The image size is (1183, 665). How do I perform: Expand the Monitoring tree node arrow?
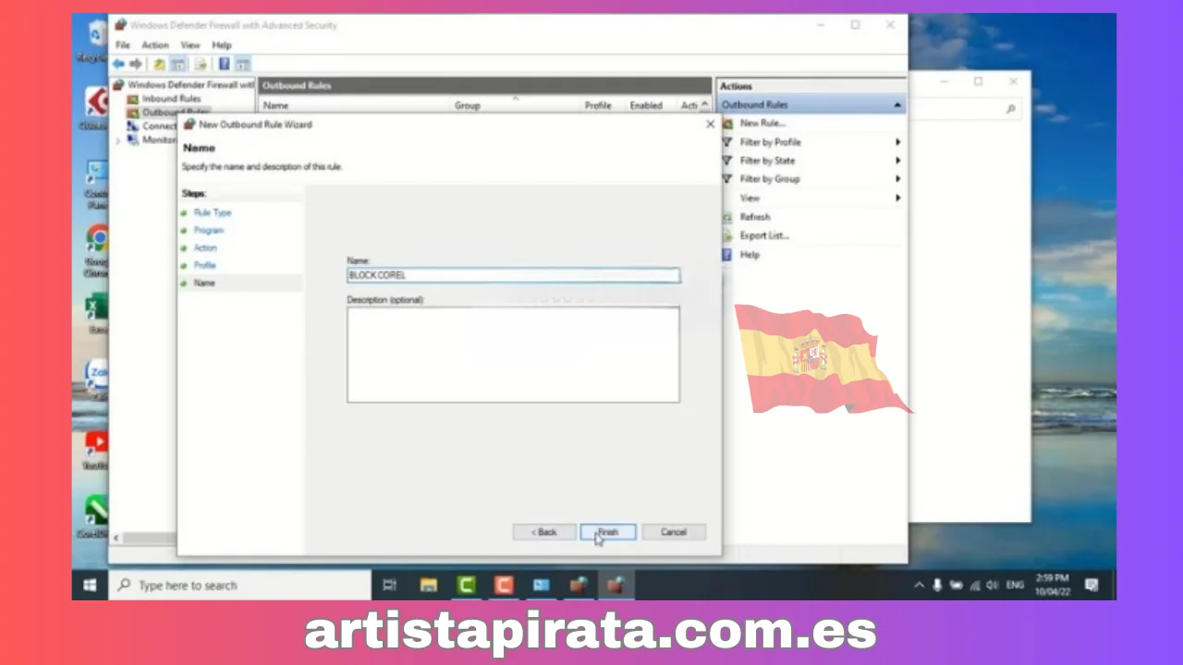click(118, 140)
